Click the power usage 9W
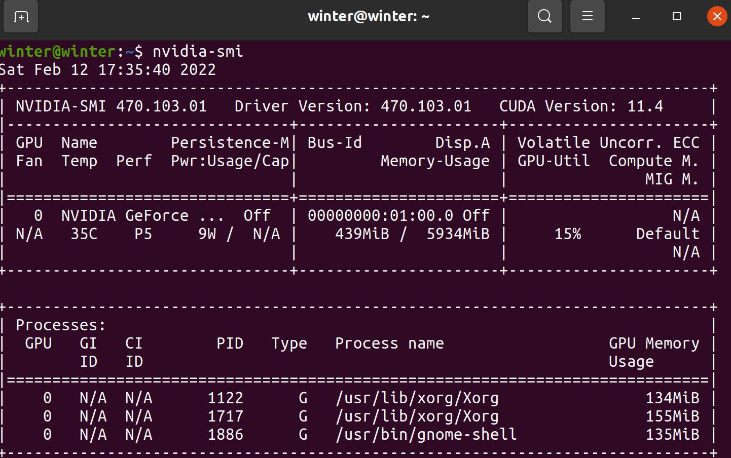Screen dimensions: 731x458 207,234
